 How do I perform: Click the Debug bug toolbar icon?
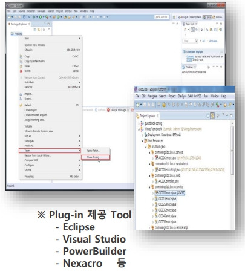[34, 17]
